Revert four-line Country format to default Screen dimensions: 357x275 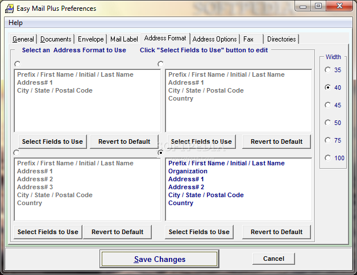[276, 141]
